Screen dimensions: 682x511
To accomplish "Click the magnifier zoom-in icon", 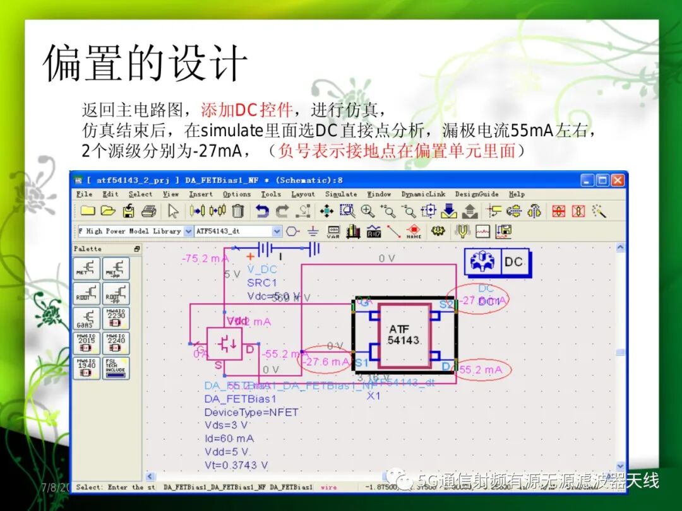I will click(368, 211).
